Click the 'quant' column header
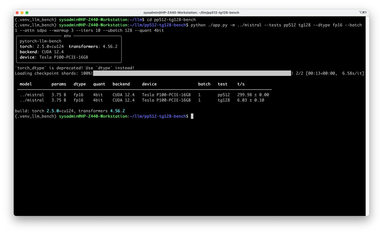Image resolution: width=383 pixels, height=234 pixels. coord(99,84)
